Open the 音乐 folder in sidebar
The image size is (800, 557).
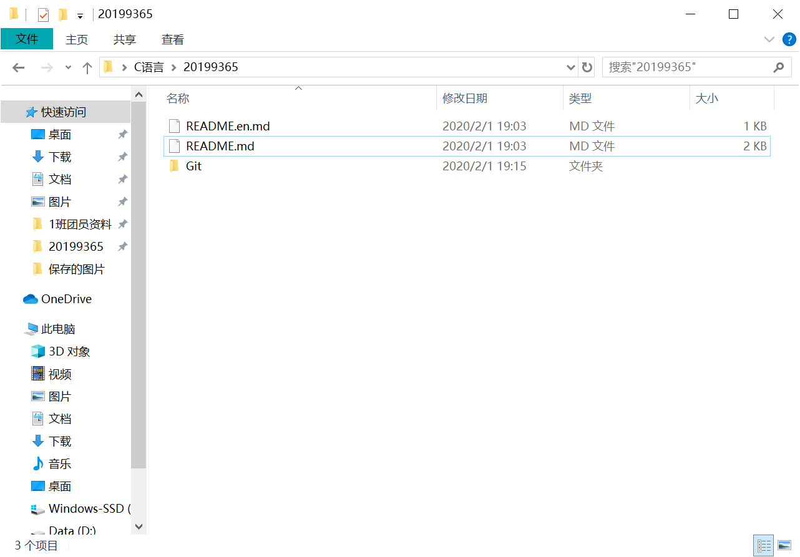[x=60, y=464]
